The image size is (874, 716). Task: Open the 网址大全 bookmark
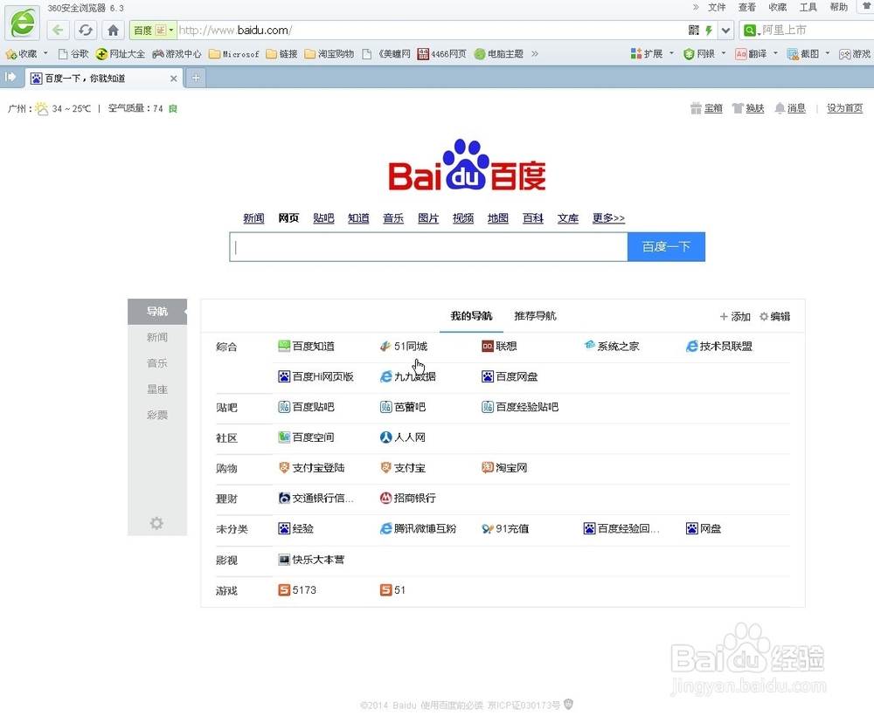(x=121, y=54)
